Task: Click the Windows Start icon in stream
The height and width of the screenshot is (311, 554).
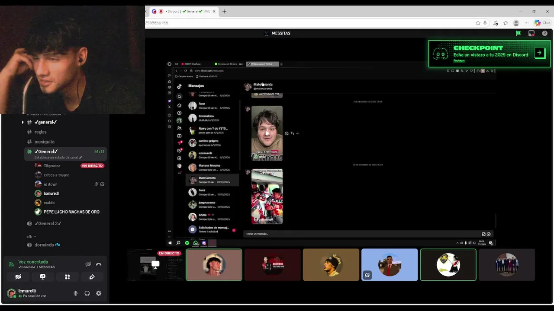Action: (170, 243)
